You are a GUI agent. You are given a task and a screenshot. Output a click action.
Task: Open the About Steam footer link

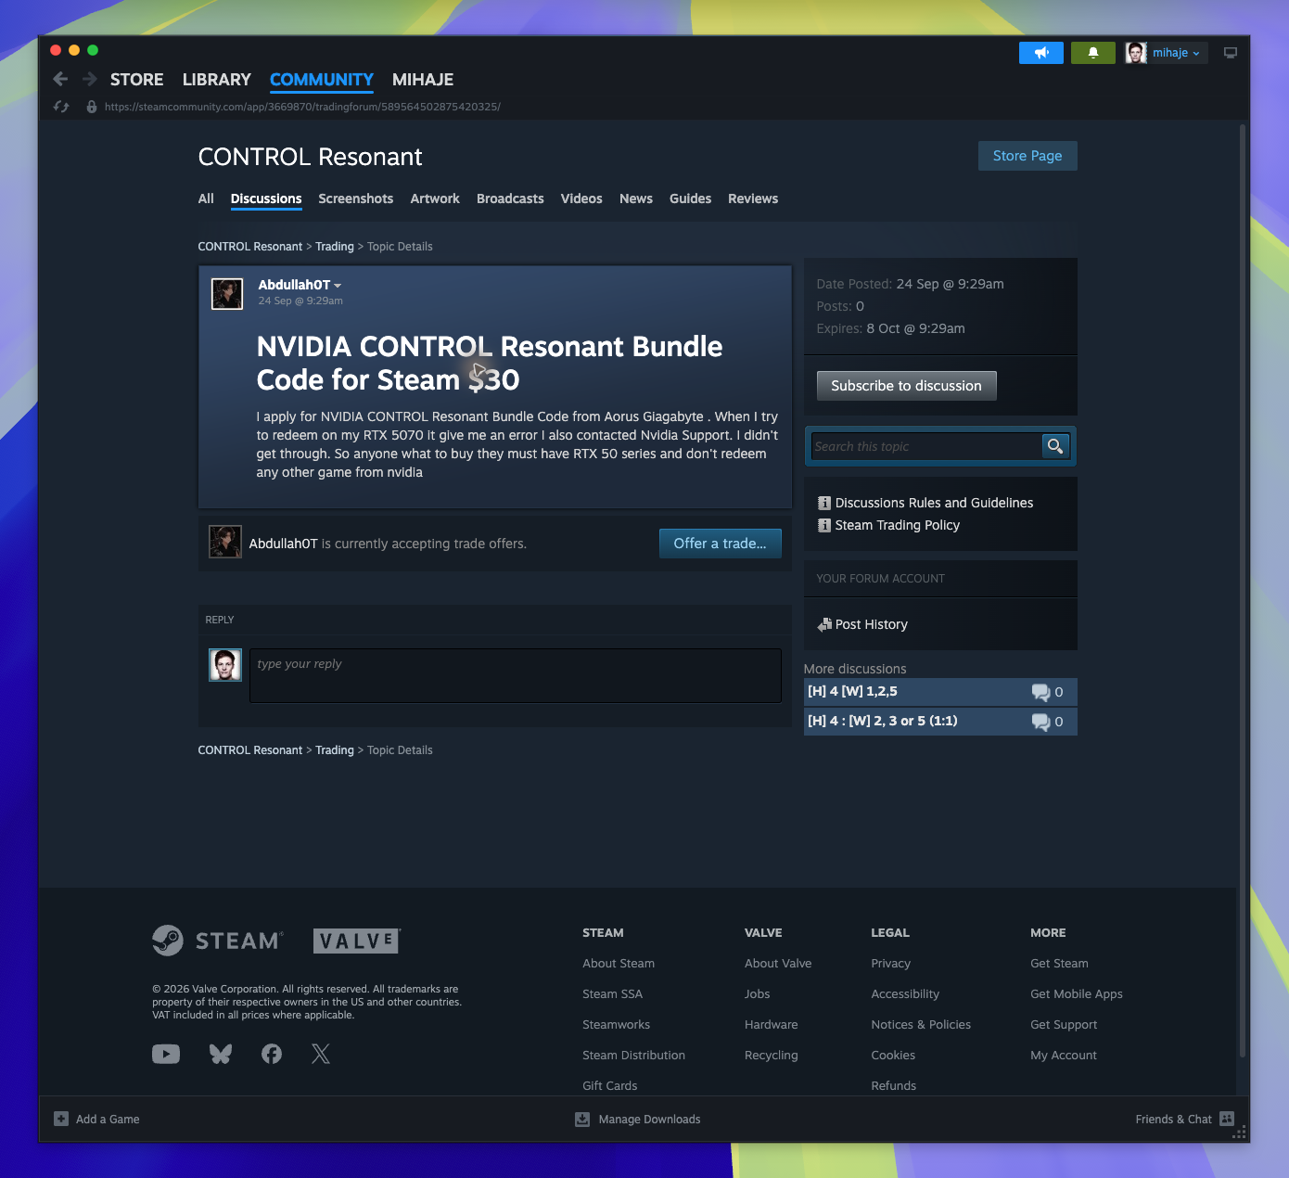(619, 963)
